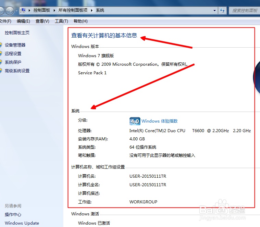
Task: Open the recent pages dropdown beside navigation arrows
Action: coord(16,11)
